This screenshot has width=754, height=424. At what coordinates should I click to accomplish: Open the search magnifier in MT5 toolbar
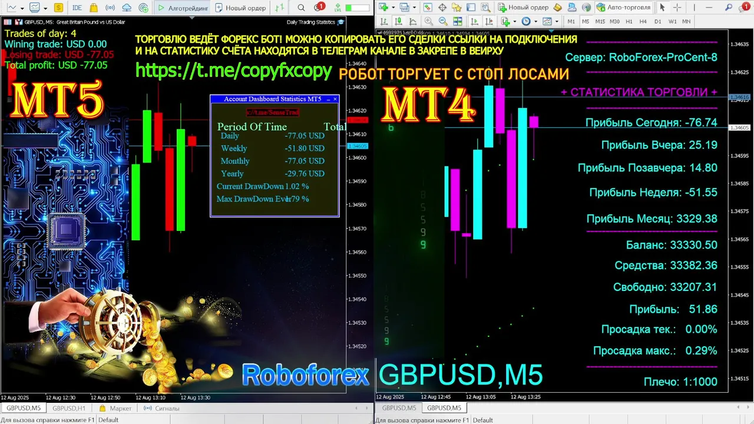click(x=301, y=8)
